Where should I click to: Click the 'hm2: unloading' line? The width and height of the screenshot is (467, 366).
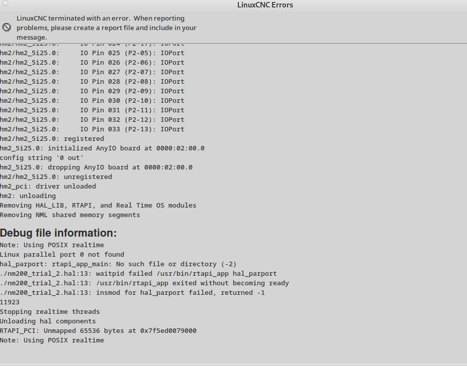[28, 196]
